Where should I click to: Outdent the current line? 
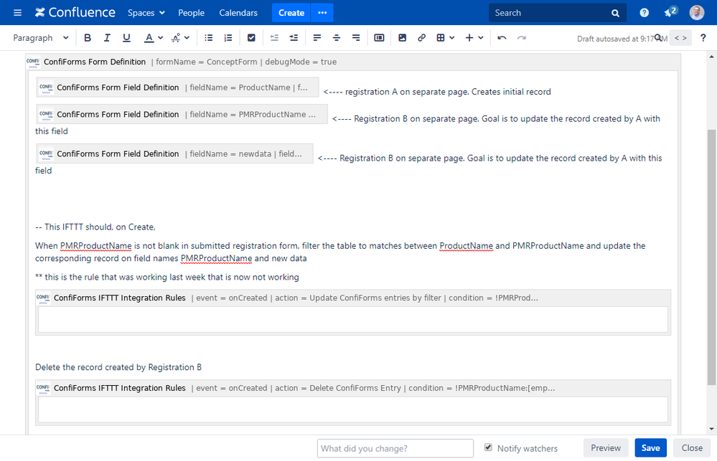pyautogui.click(x=274, y=38)
